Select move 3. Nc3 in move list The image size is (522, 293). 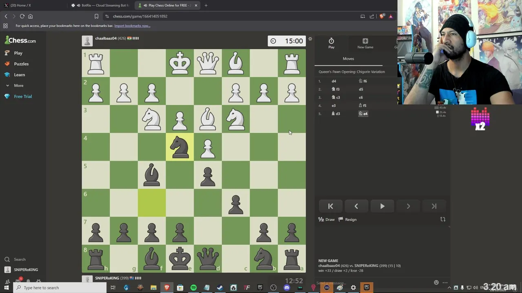coord(336,97)
